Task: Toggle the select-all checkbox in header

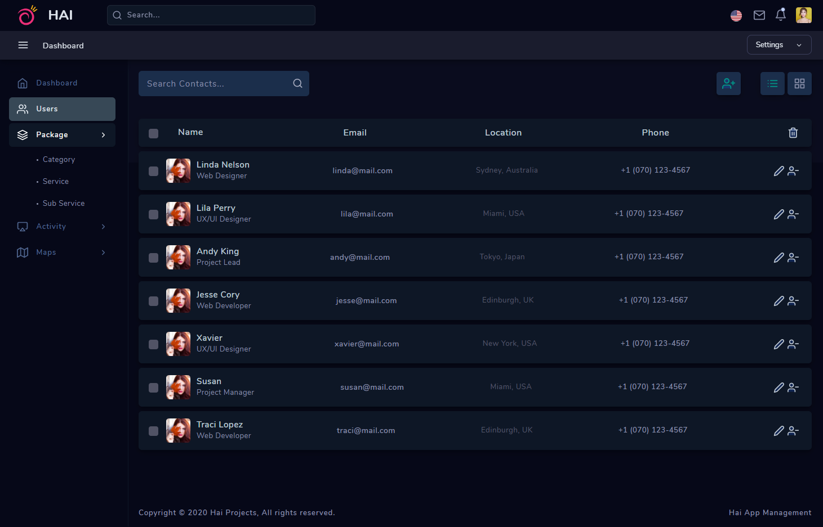Action: tap(153, 133)
